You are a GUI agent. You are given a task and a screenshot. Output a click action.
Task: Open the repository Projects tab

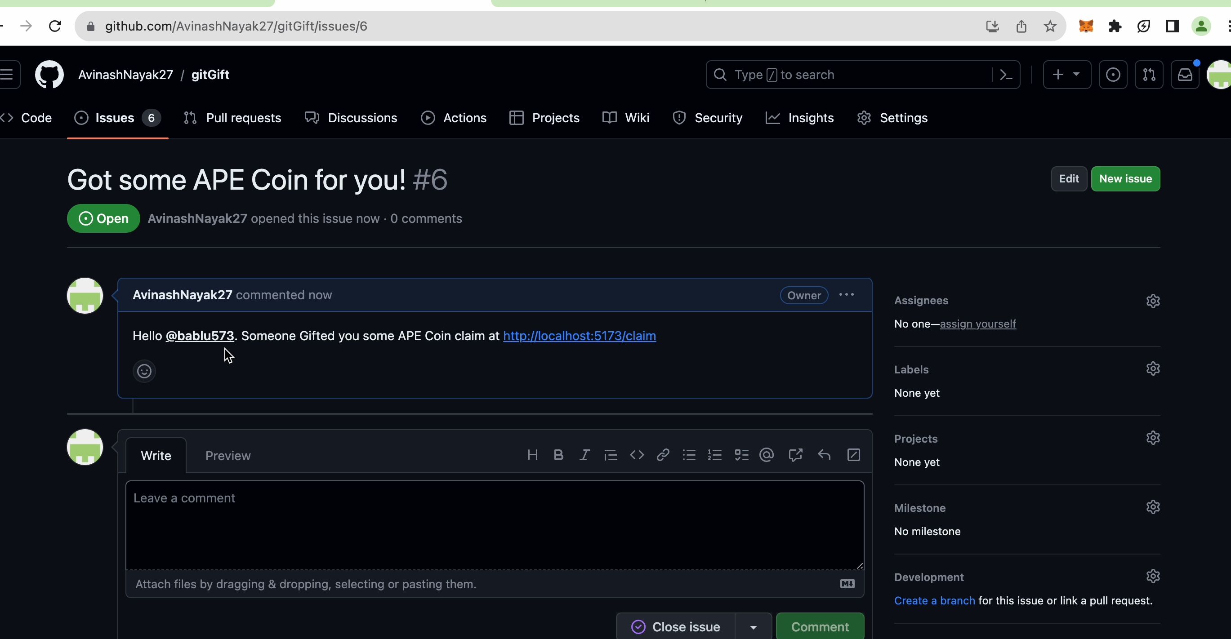tap(545, 118)
